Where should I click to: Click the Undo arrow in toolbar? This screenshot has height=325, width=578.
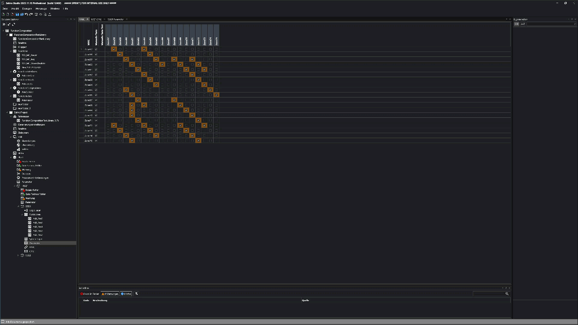pyautogui.click(x=26, y=14)
